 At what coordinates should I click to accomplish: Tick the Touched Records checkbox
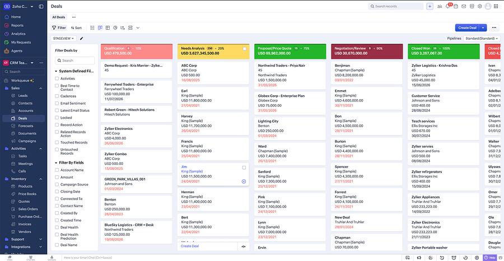pos(57,142)
